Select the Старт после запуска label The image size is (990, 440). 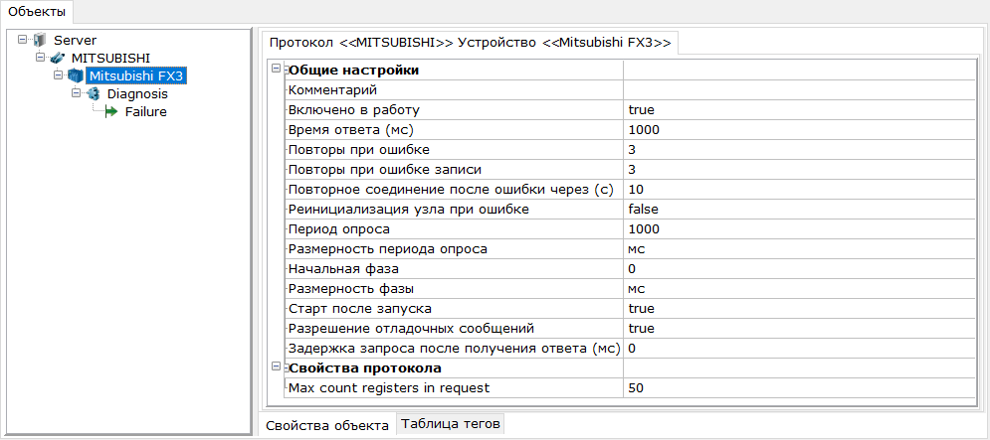(359, 309)
